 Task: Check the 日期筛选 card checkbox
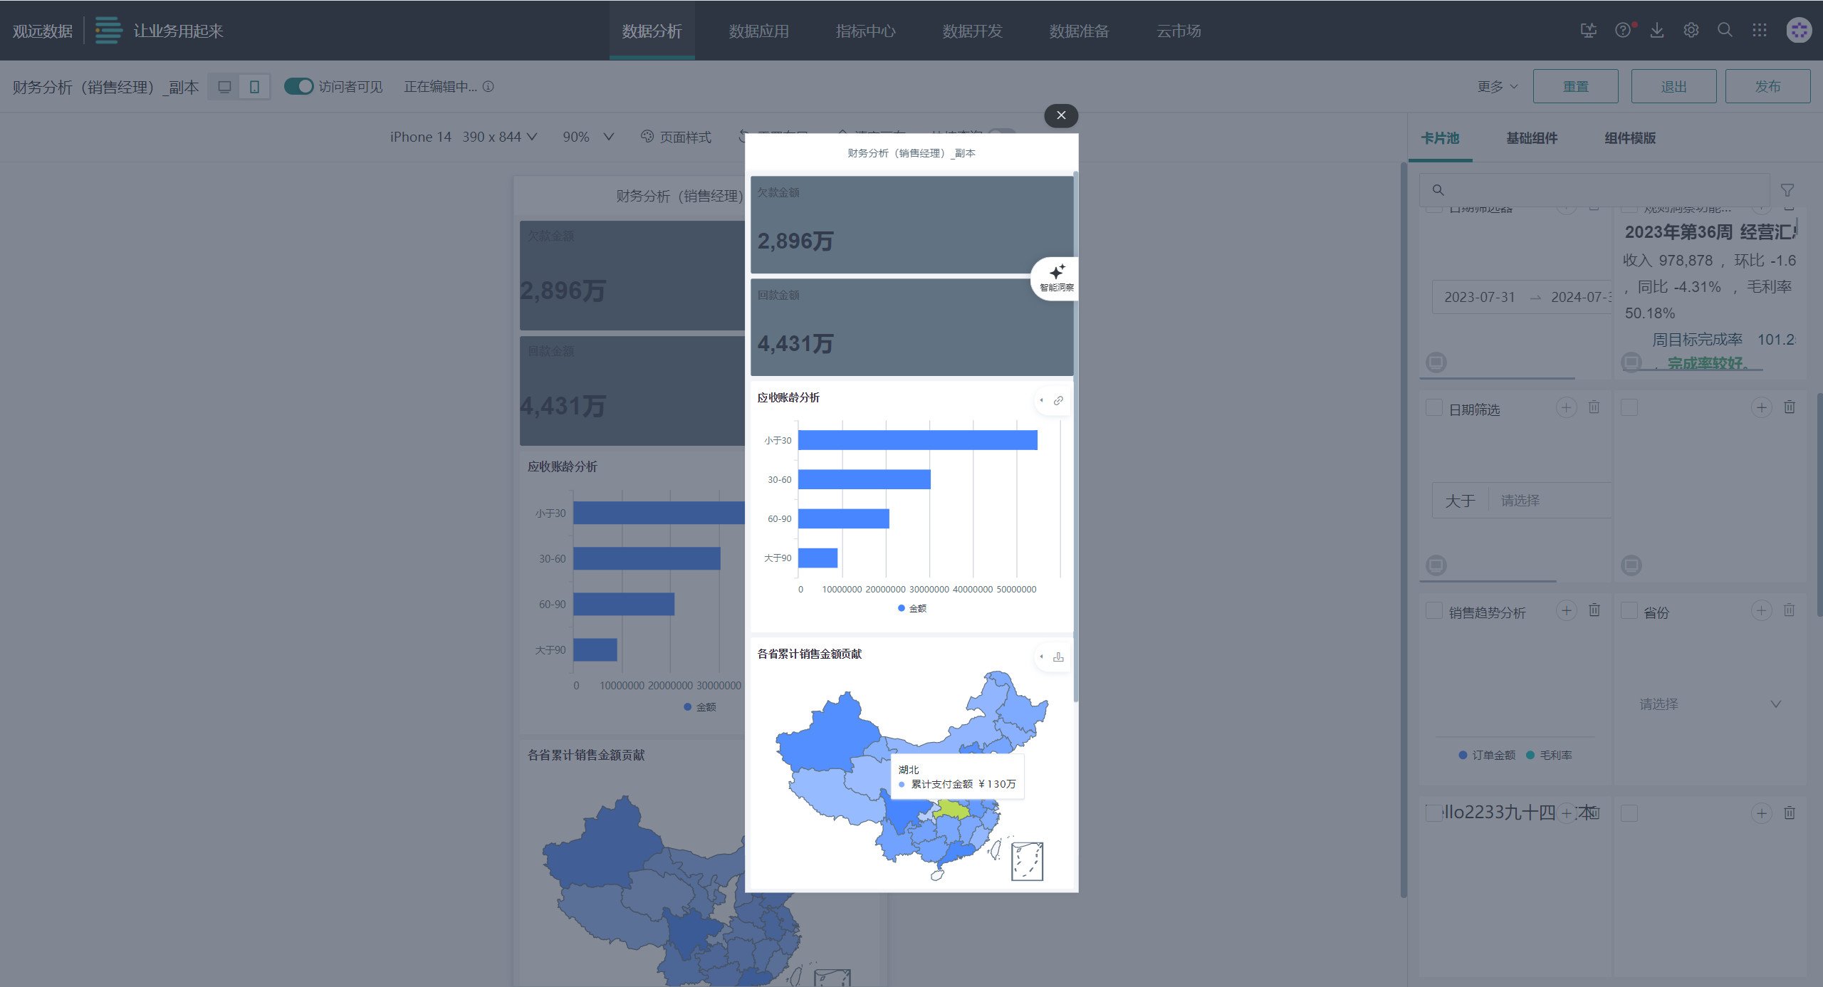tap(1434, 408)
